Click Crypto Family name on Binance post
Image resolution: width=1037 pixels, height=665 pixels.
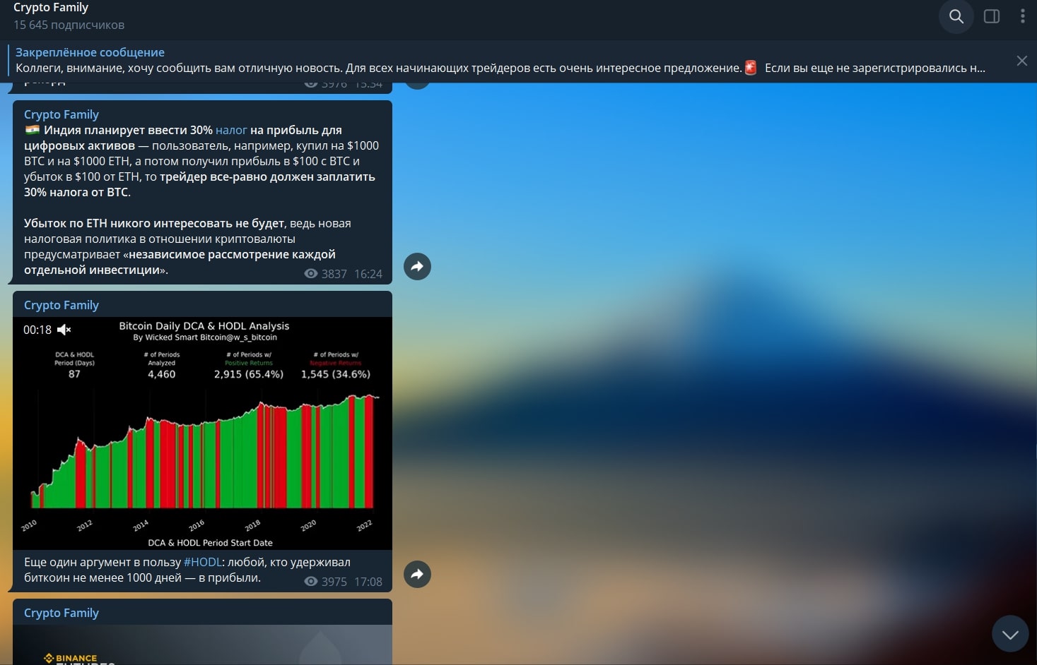point(61,613)
